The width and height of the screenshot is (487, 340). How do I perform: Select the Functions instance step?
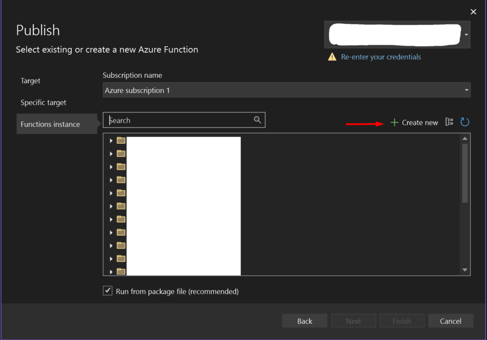point(50,124)
